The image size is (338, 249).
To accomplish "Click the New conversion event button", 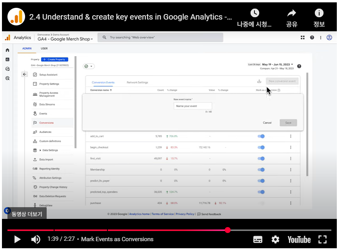I will coord(282,81).
